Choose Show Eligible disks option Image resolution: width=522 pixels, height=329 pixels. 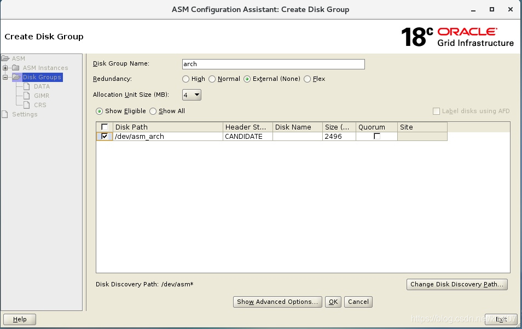(x=99, y=111)
